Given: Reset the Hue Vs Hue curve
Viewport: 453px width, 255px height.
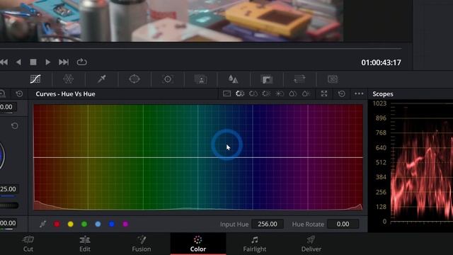Looking at the screenshot, I should [341, 93].
